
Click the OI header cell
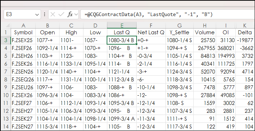[x=226, y=32]
